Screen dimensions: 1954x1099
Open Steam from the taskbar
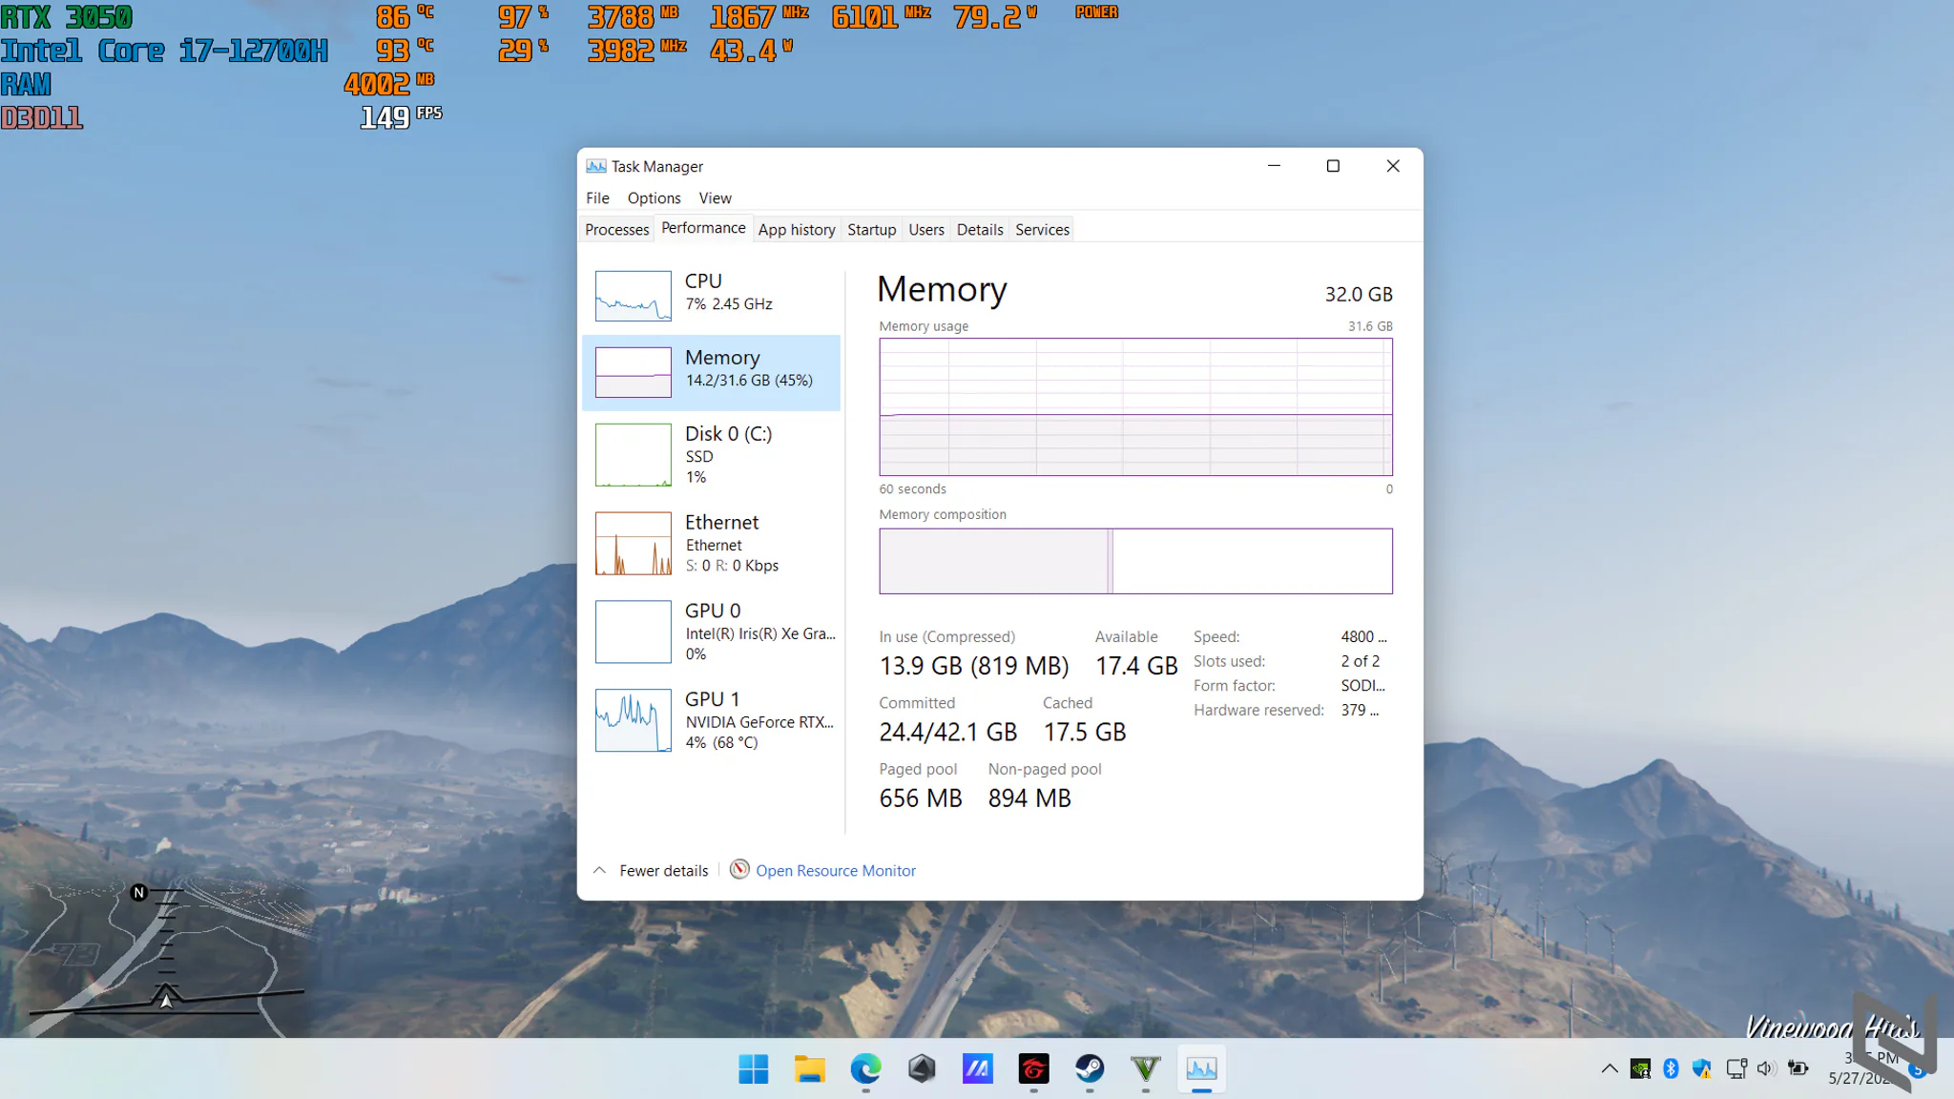click(x=1090, y=1068)
